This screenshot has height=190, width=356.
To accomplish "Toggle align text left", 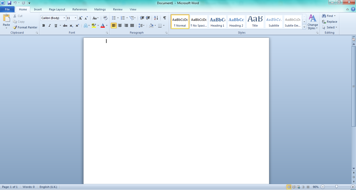I will click(x=114, y=26).
